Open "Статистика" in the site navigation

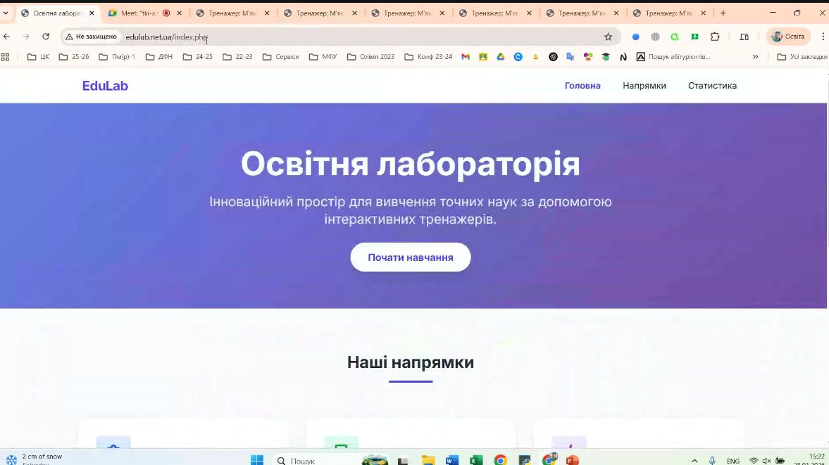[712, 86]
